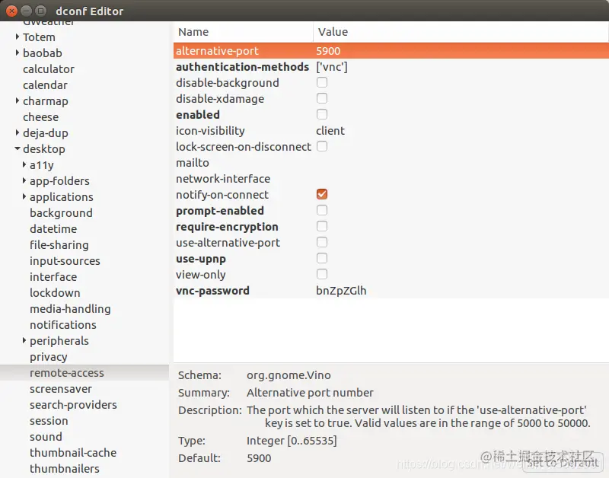The image size is (609, 478).
Task: Edit the bnZpZGlh password value
Action: click(341, 291)
